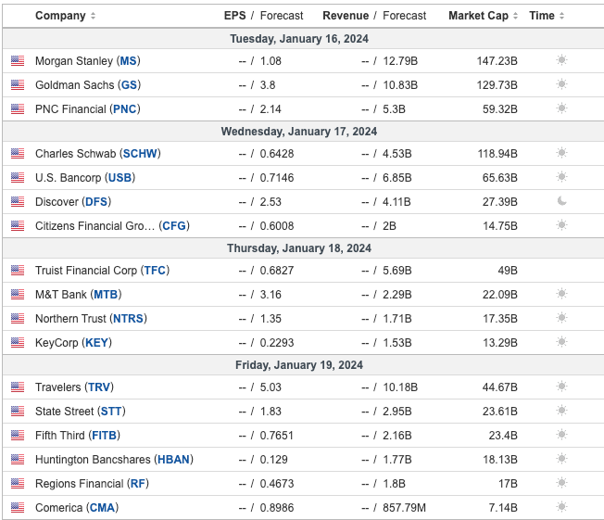The height and width of the screenshot is (520, 604).
Task: Click the sun pre-market icon for Comerica
Action: (562, 507)
